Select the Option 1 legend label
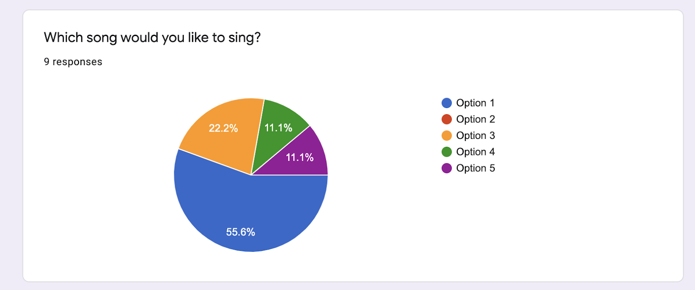This screenshot has width=695, height=290. click(475, 103)
